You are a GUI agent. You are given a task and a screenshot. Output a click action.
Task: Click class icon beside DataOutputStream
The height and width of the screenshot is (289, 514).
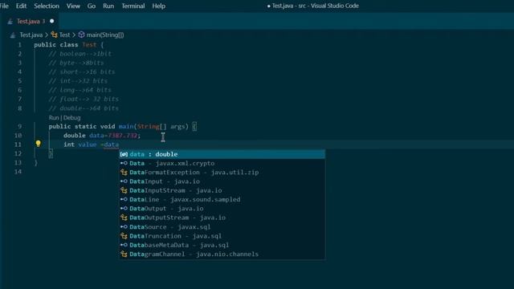(x=124, y=218)
